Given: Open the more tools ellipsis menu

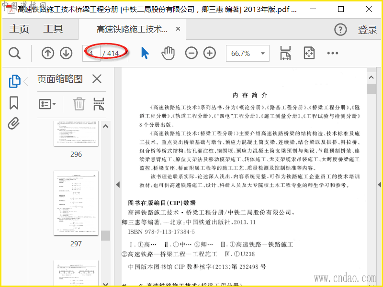Looking at the screenshot, I should pyautogui.click(x=332, y=53).
